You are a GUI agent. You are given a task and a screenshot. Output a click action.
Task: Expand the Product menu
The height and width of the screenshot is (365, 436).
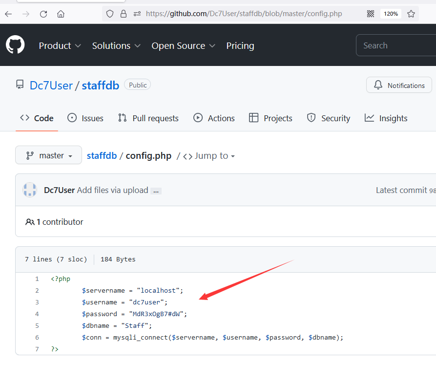pos(60,45)
